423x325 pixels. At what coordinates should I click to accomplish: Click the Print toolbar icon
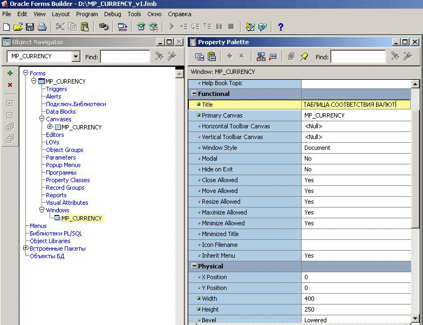(42, 27)
